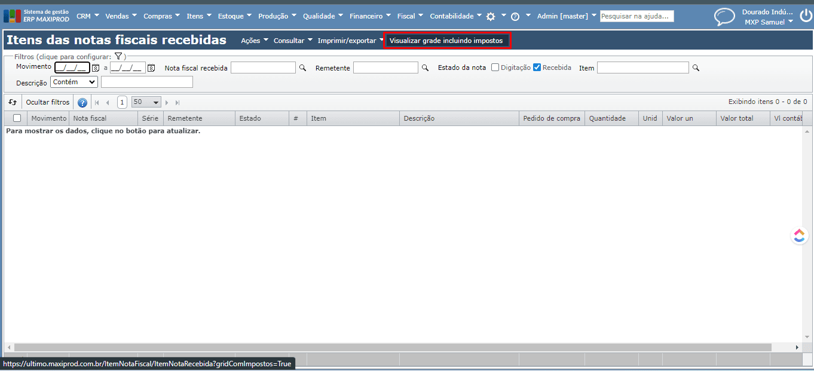814x371 pixels.
Task: Click the Filtros configure legend
Action: pyautogui.click(x=70, y=57)
